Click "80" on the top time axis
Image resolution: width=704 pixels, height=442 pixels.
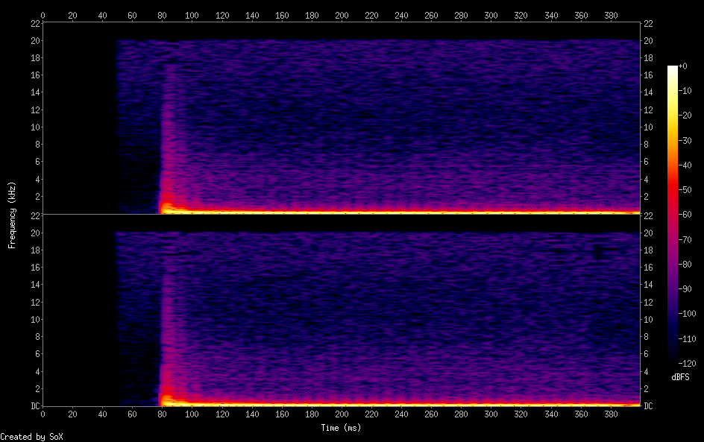tap(162, 15)
